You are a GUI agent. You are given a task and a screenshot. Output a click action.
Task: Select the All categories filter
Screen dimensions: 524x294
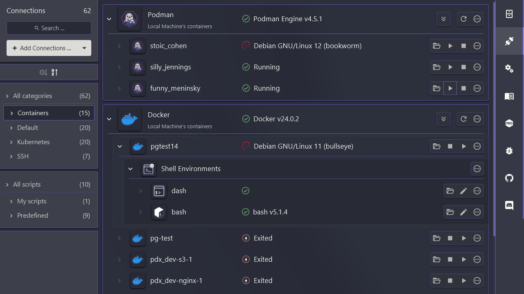pos(49,96)
